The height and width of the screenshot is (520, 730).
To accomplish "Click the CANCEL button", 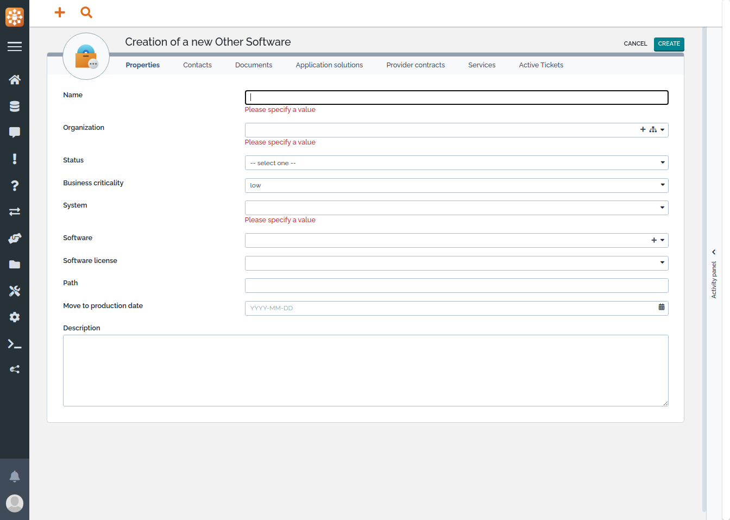I will click(x=635, y=44).
